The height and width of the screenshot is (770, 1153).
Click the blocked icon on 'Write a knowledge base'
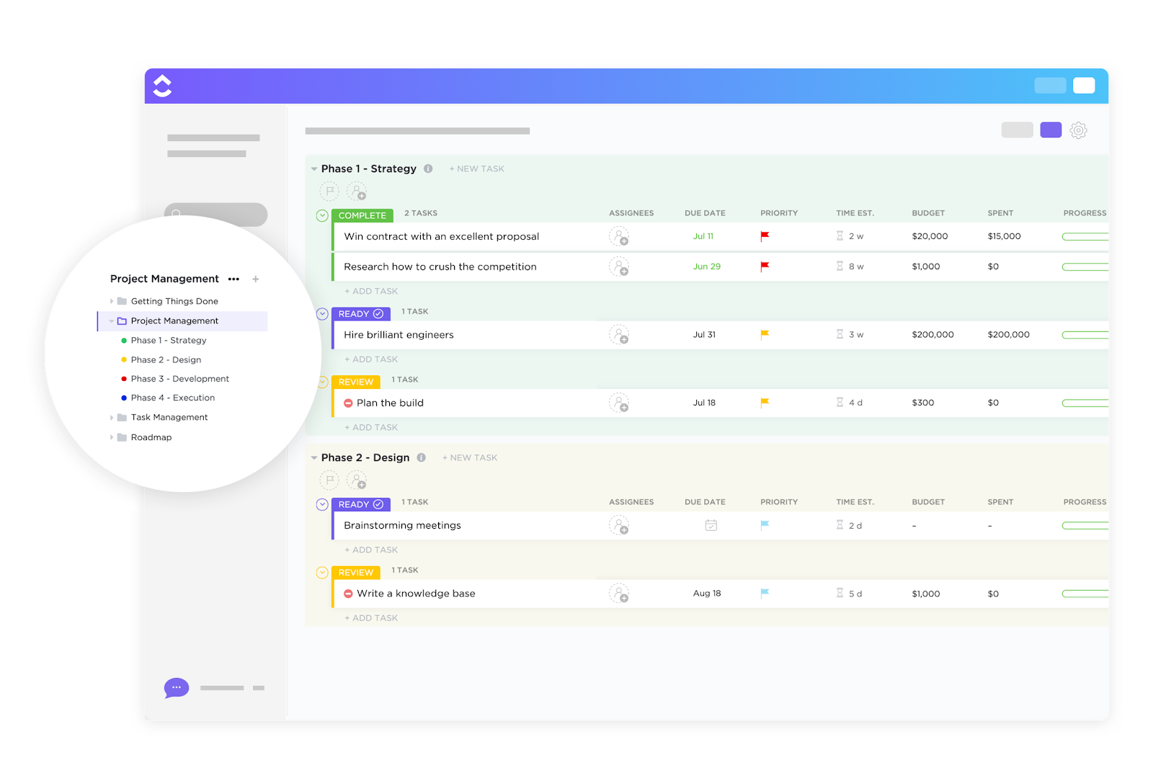click(x=349, y=594)
